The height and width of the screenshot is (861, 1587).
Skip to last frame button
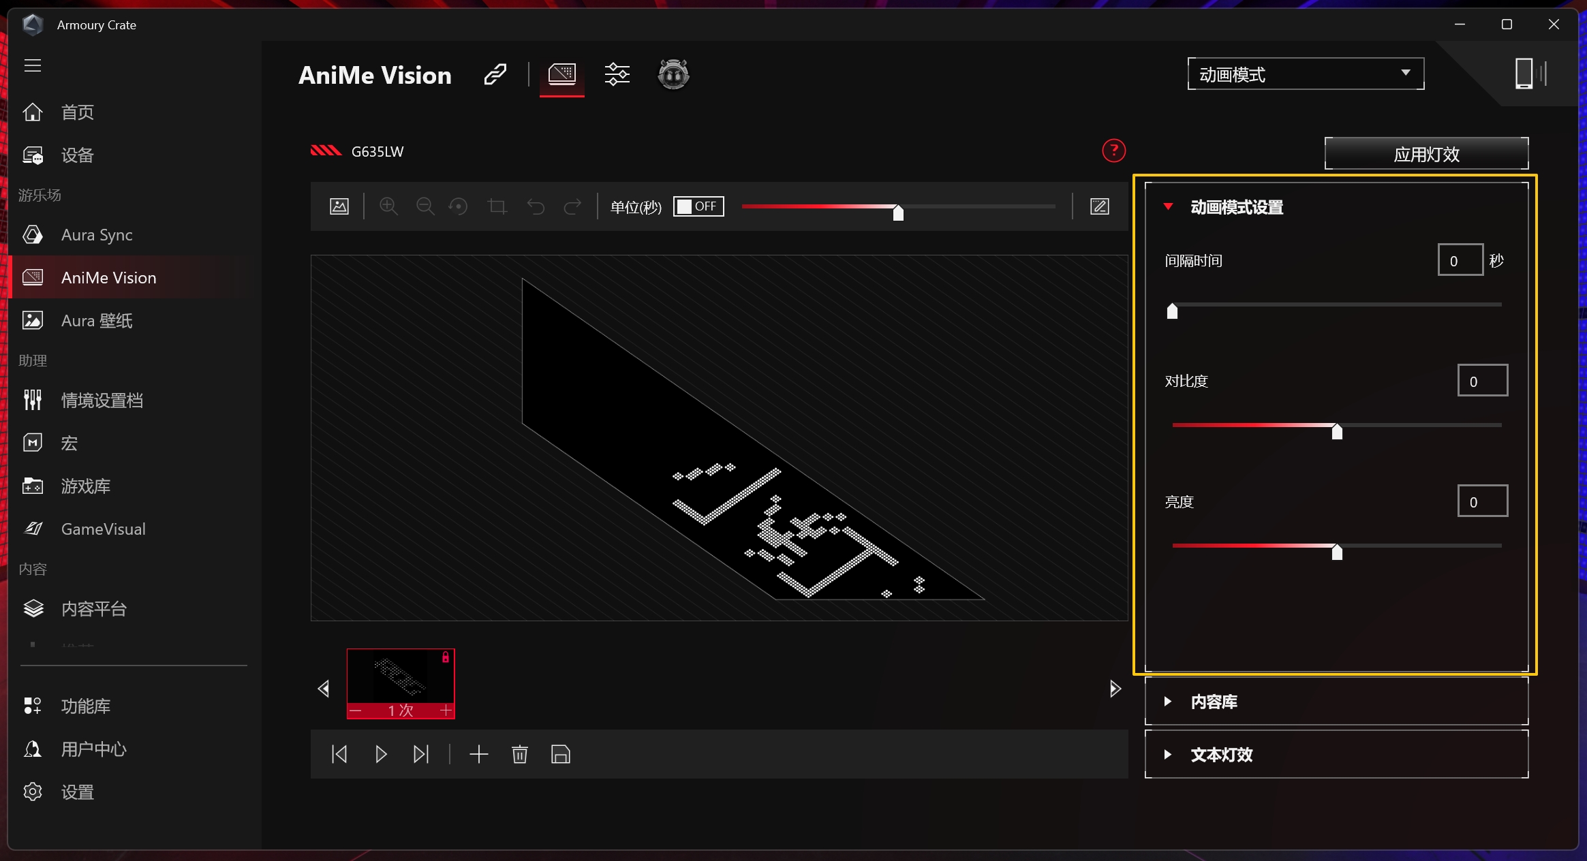click(x=421, y=754)
